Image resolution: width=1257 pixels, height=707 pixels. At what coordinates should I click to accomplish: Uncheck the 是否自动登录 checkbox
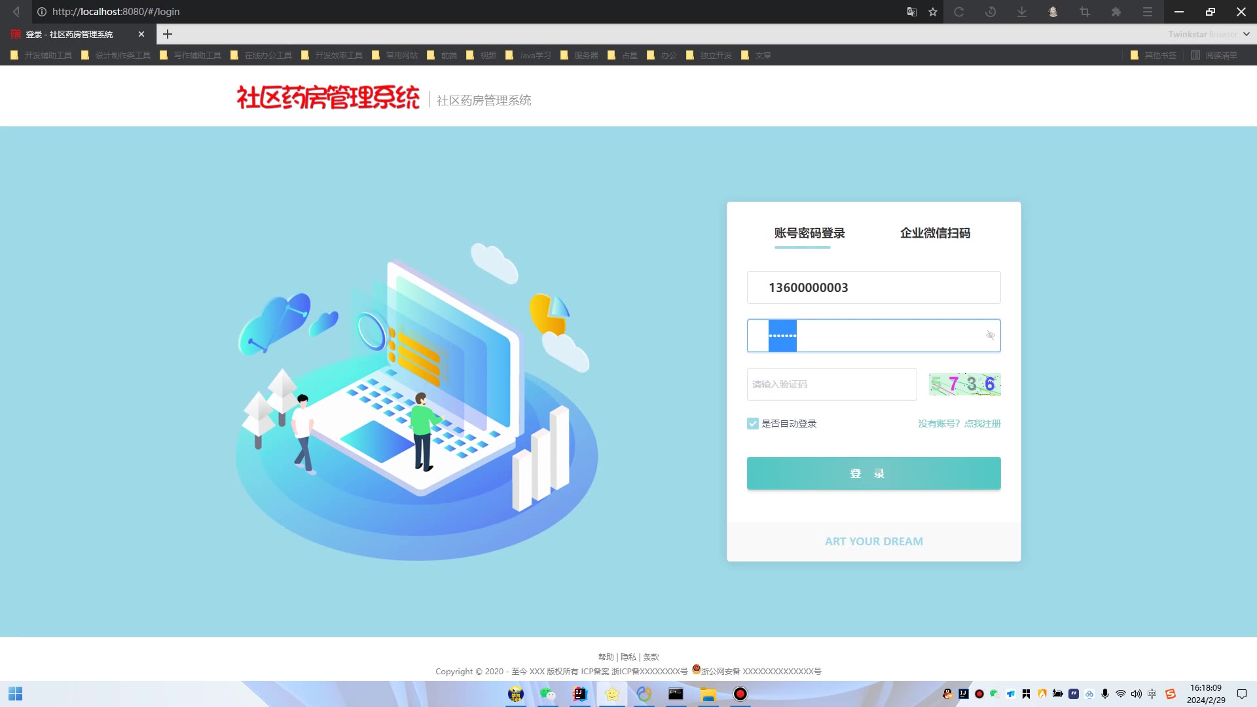pos(753,424)
